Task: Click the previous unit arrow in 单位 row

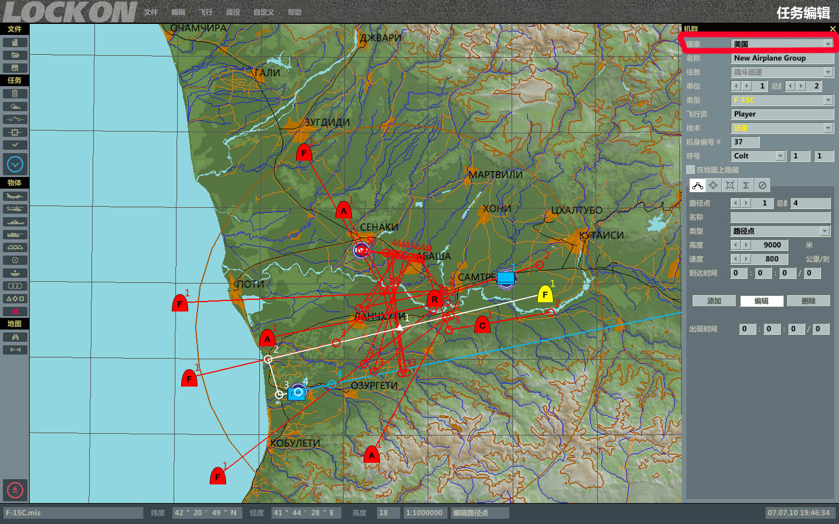Action: (x=736, y=86)
